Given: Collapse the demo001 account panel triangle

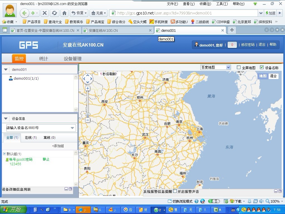Looking at the screenshot, I should coord(6,69).
